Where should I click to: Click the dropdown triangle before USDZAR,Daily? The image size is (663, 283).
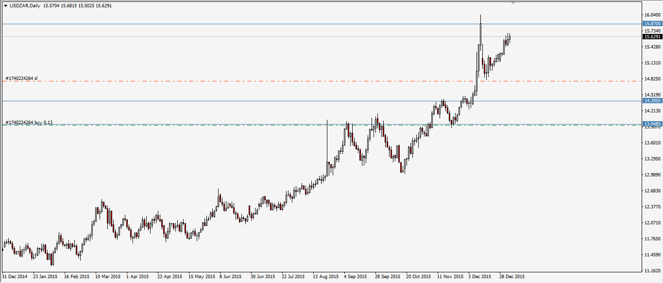[5, 5]
